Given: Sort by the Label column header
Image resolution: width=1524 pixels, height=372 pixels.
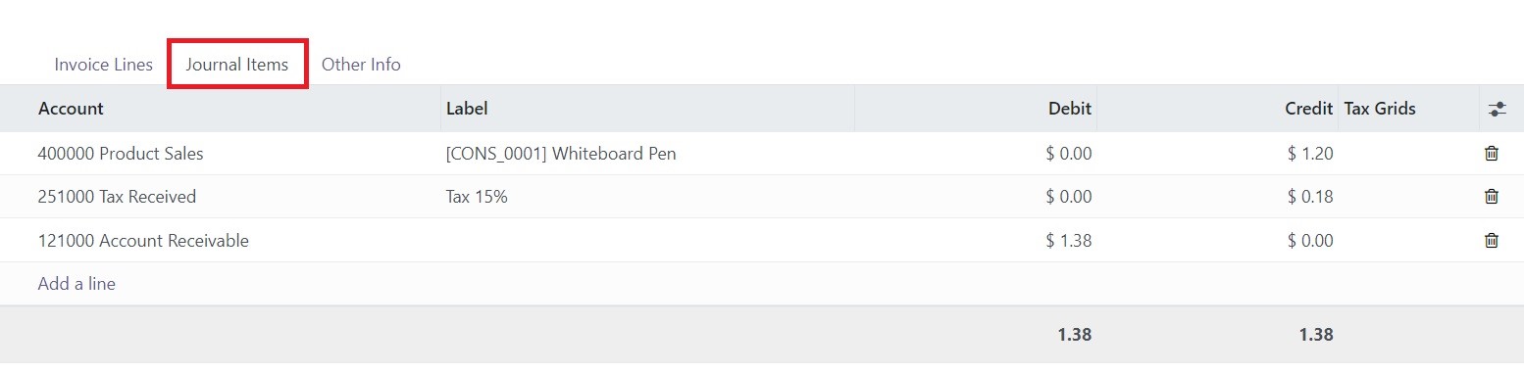Looking at the screenshot, I should [467, 109].
